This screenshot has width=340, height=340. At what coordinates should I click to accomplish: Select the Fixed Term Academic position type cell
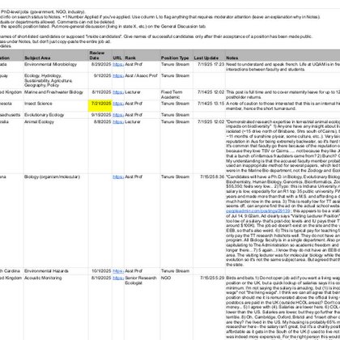(x=176, y=95)
